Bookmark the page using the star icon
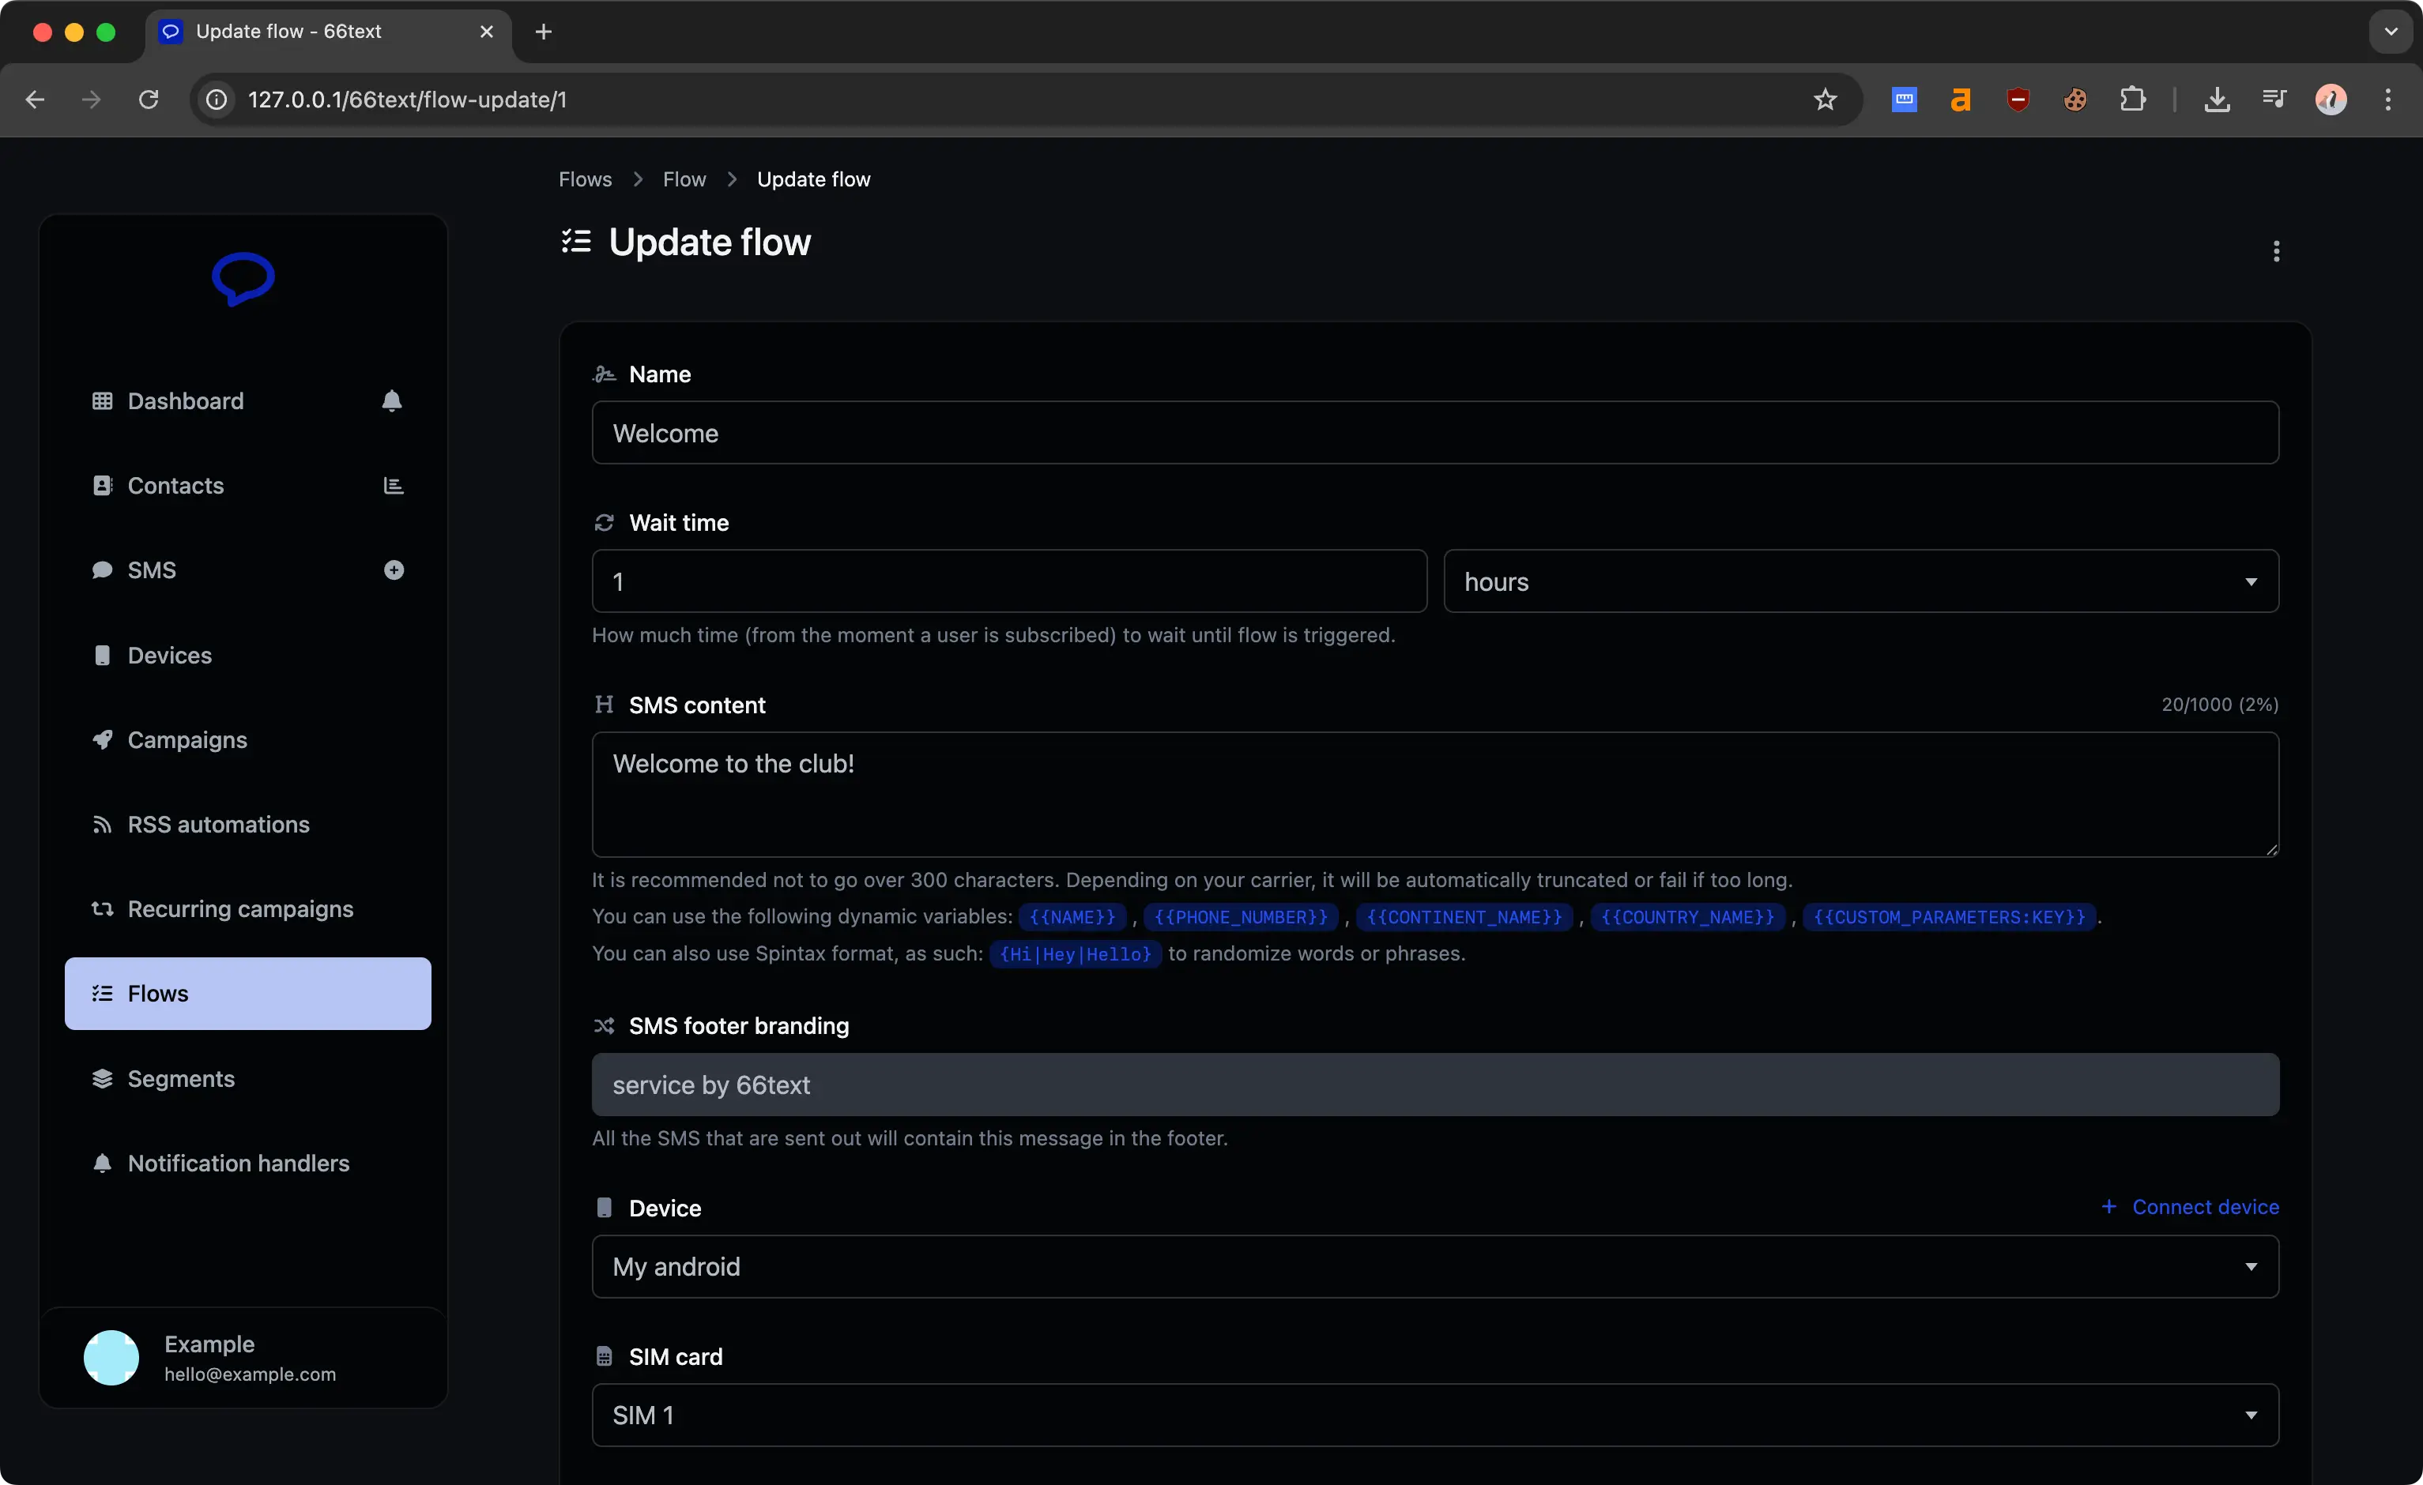Screen dimensions: 2423x1485 click(1825, 98)
